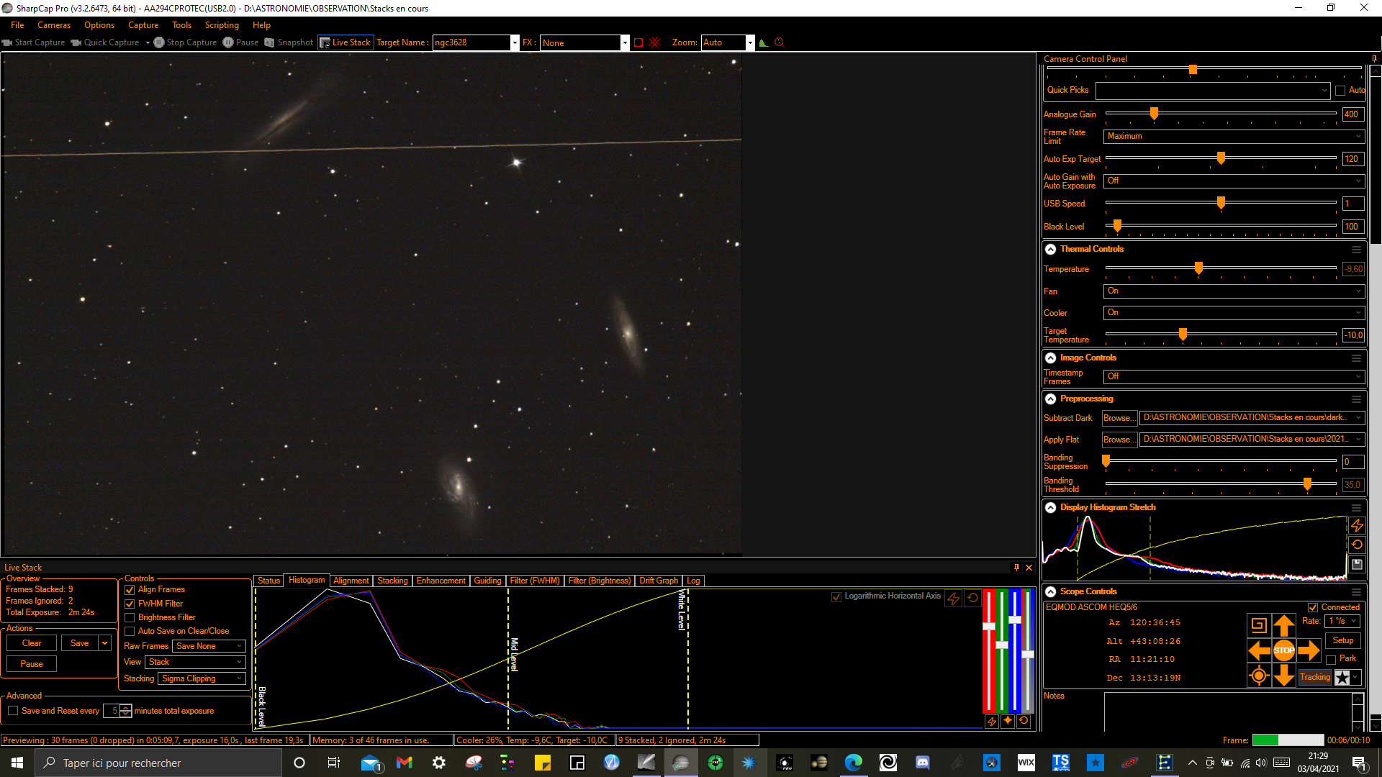
Task: Toggle the FWHM Filter checkbox
Action: tap(130, 604)
